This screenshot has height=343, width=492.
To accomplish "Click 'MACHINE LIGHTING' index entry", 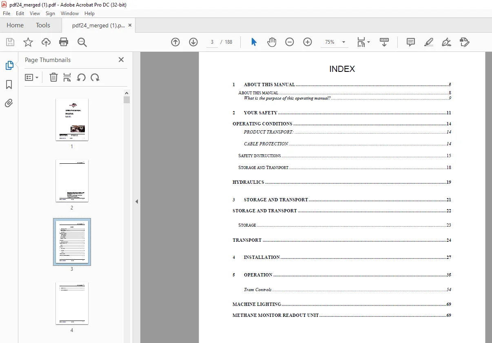I will 257,304.
